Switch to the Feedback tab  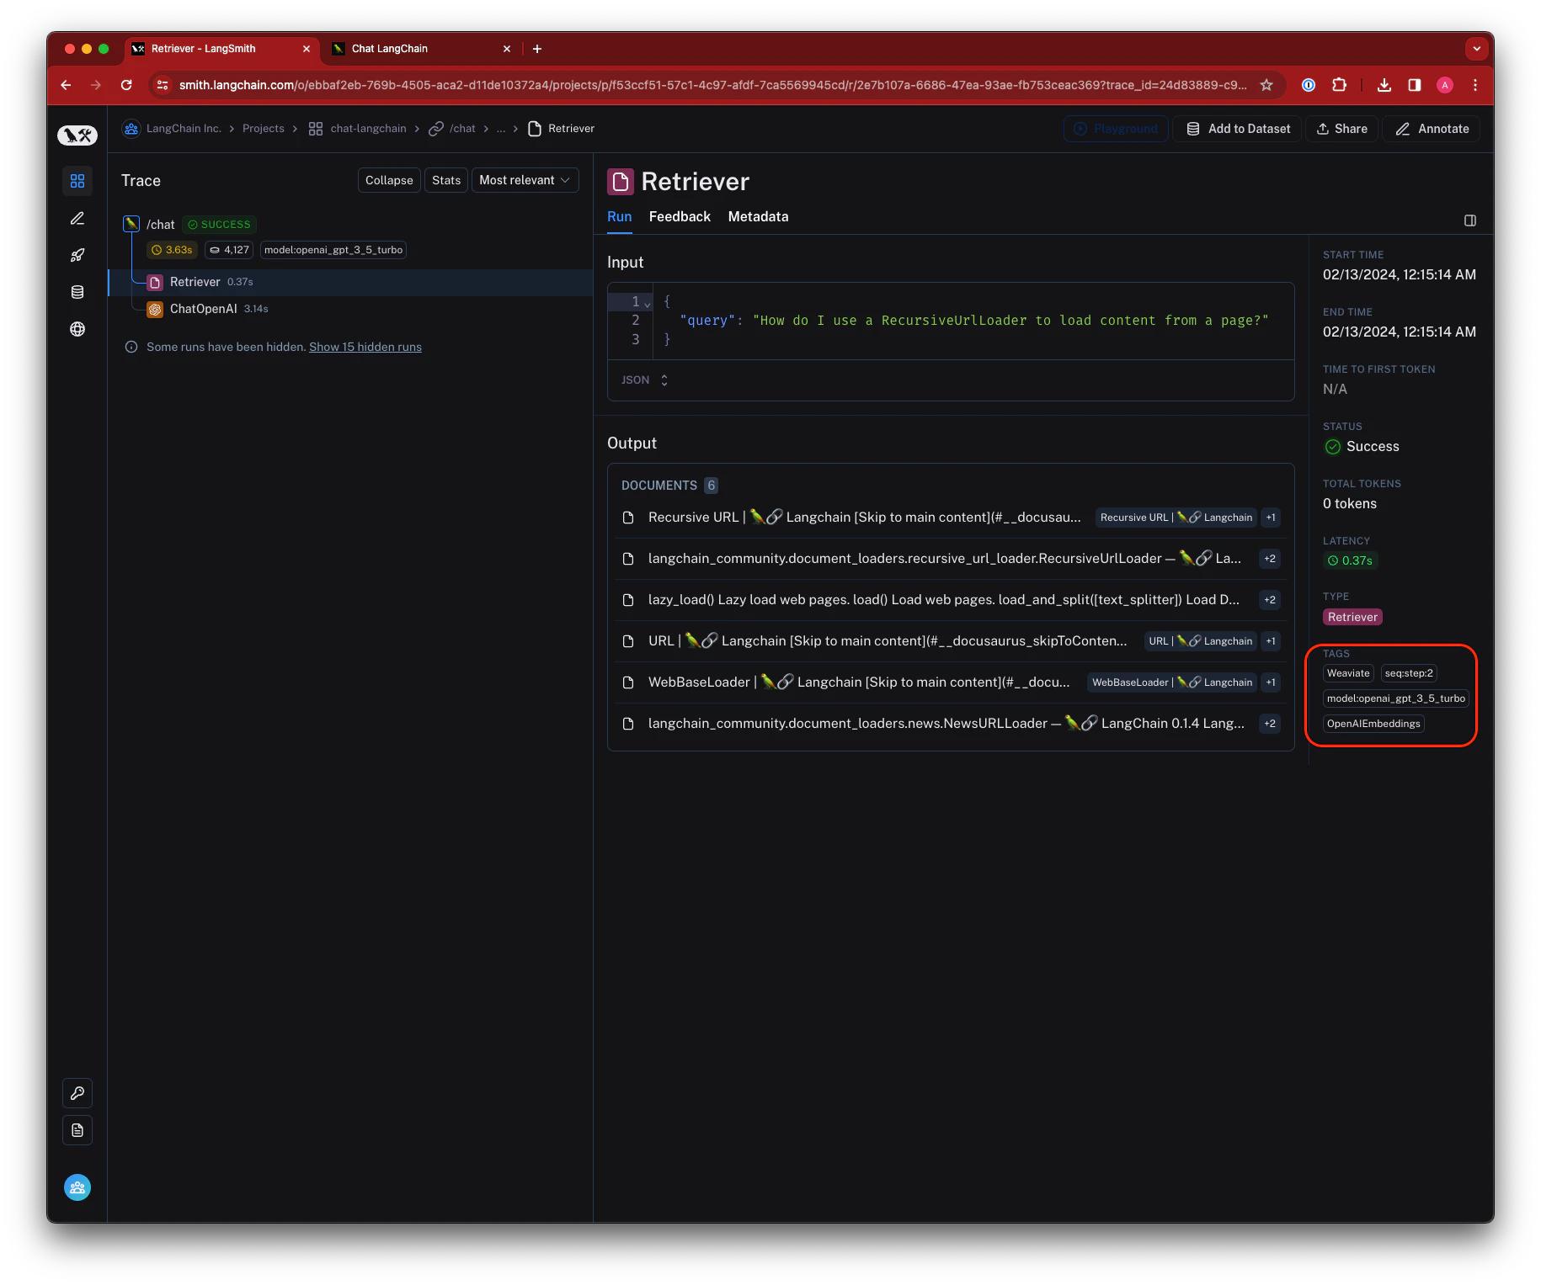(x=680, y=217)
